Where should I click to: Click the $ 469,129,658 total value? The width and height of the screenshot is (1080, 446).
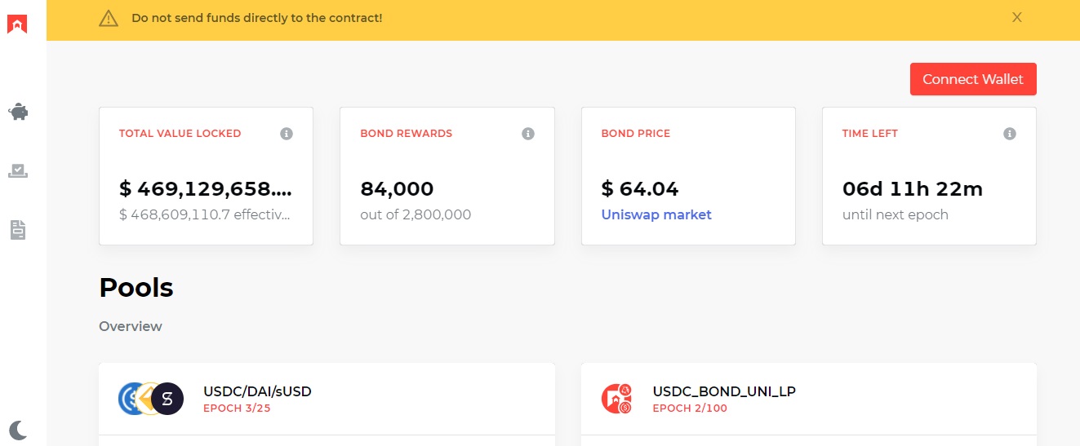click(x=206, y=189)
